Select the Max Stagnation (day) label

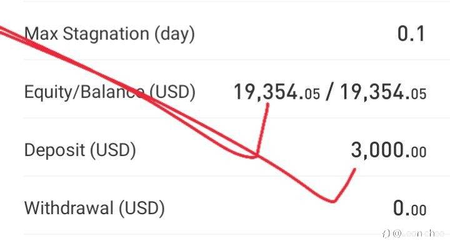[x=109, y=34]
